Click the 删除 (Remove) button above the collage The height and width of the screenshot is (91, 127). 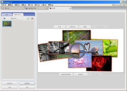[85, 27]
